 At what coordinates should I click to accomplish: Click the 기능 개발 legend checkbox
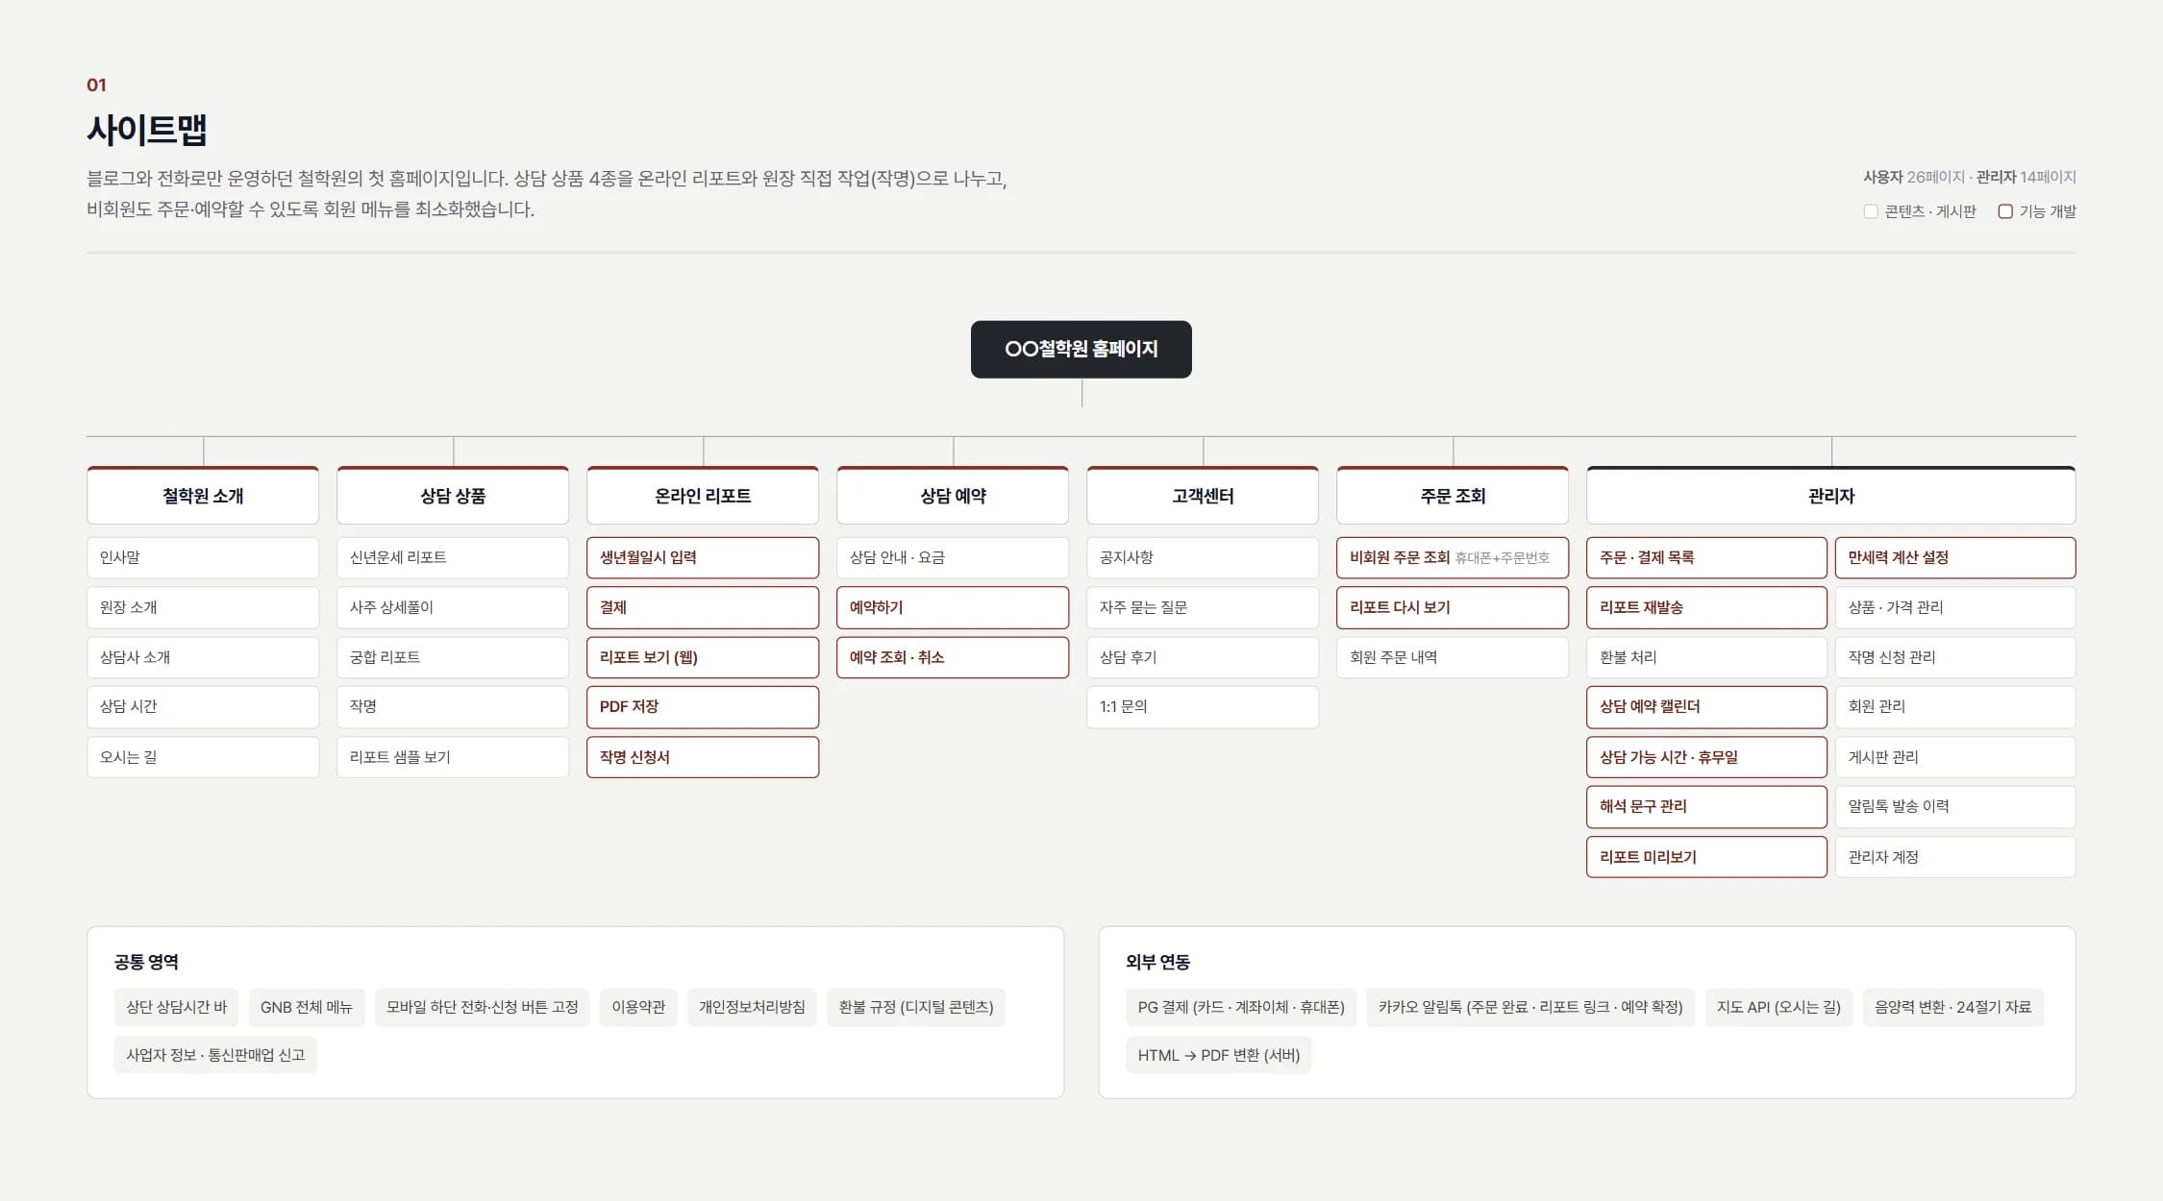(x=2005, y=211)
